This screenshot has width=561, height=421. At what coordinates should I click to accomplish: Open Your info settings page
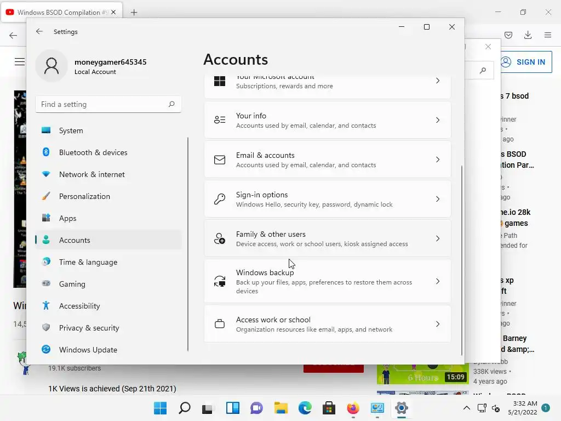pyautogui.click(x=328, y=120)
